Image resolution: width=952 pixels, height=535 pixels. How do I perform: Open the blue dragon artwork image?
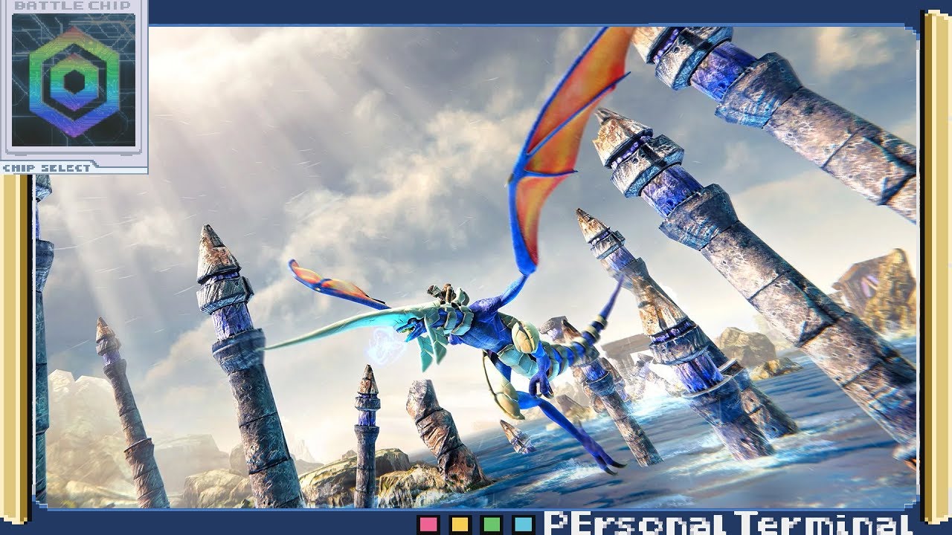pyautogui.click(x=476, y=267)
